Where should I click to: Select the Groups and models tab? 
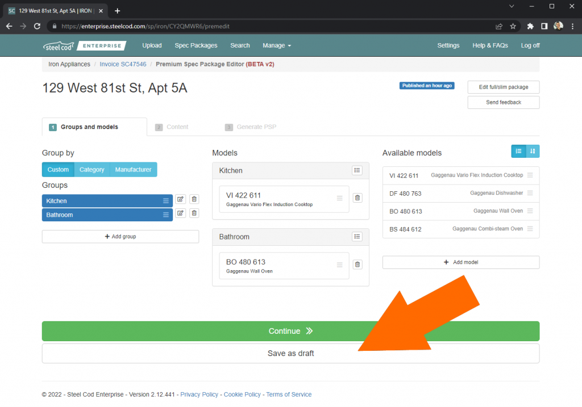[x=94, y=127]
